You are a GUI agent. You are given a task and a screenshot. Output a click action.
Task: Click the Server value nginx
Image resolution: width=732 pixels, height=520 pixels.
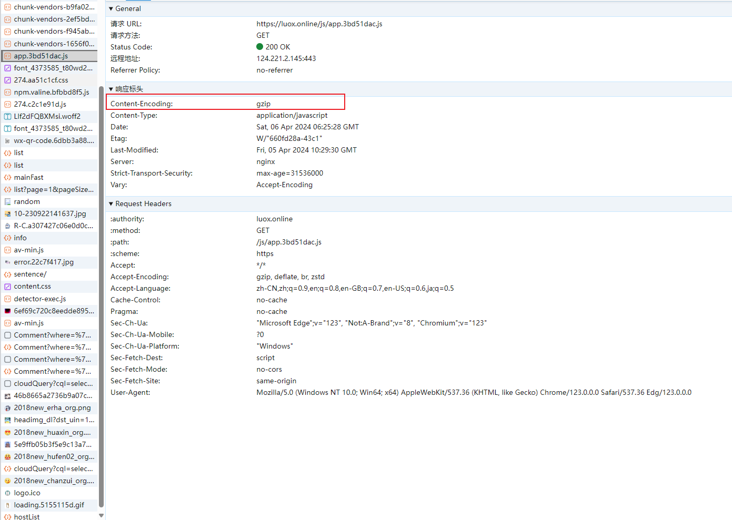(266, 161)
